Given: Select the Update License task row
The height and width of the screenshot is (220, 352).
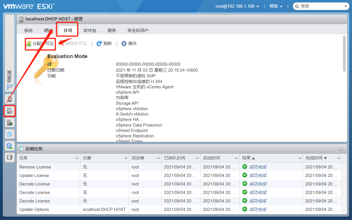Looking at the screenshot, I should click(x=179, y=175).
